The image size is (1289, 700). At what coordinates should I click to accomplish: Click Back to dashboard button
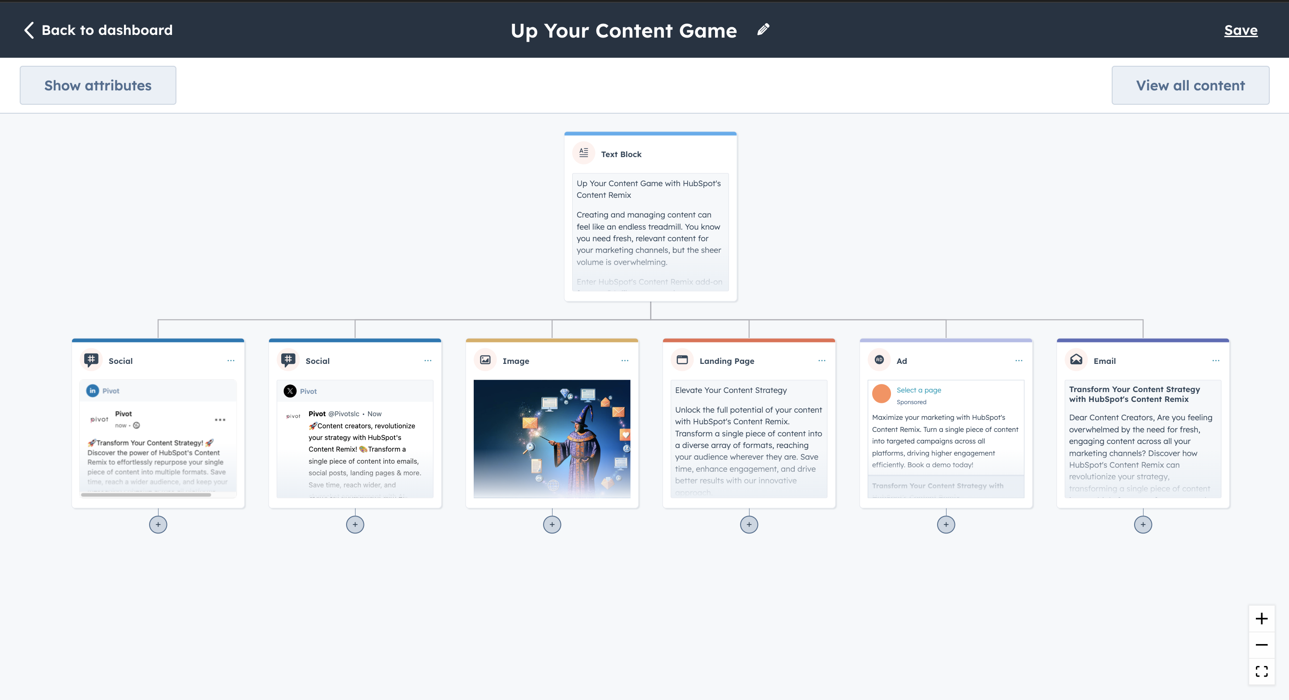[98, 29]
